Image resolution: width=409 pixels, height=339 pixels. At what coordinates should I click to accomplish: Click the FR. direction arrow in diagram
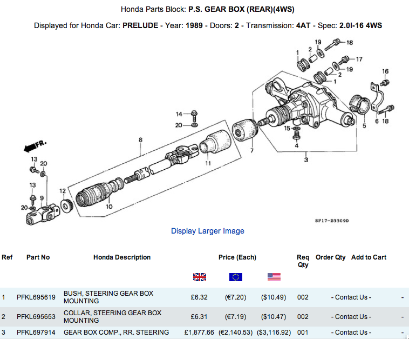coord(35,146)
